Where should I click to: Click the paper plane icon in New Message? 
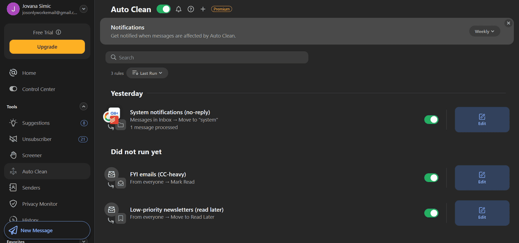pyautogui.click(x=13, y=230)
